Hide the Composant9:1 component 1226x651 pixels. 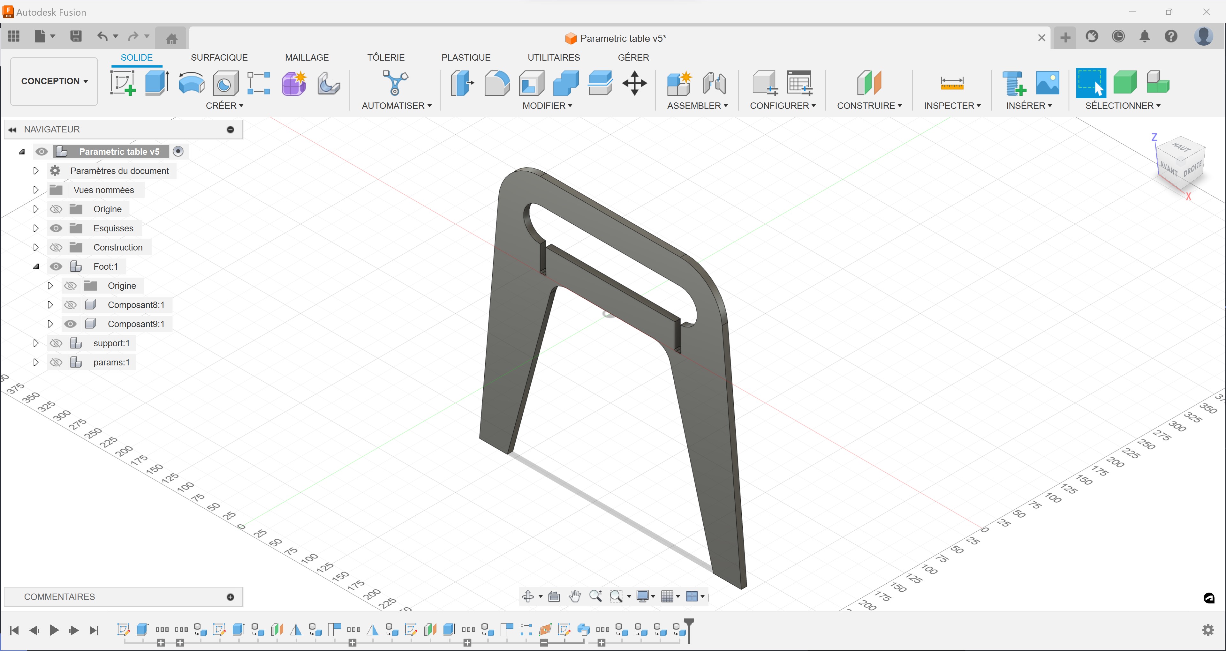tap(71, 324)
